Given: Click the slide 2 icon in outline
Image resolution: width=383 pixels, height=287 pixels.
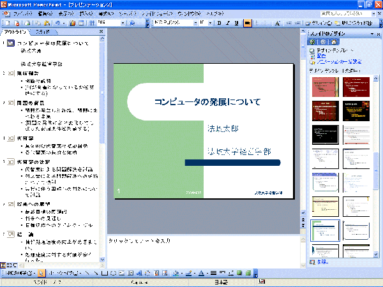Looking at the screenshot, I should coord(11,73).
